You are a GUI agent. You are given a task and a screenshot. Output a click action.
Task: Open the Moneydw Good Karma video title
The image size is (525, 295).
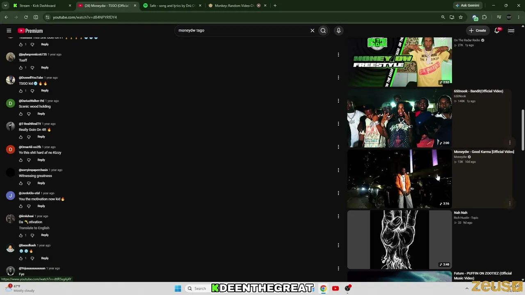click(484, 152)
